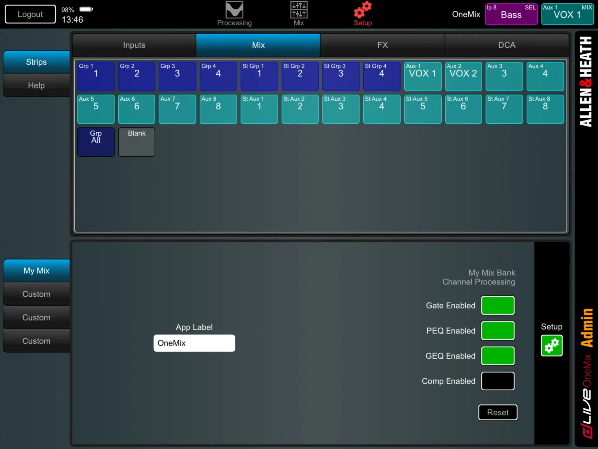
Task: Pick the St Aux 6 strip tile
Action: (x=463, y=109)
